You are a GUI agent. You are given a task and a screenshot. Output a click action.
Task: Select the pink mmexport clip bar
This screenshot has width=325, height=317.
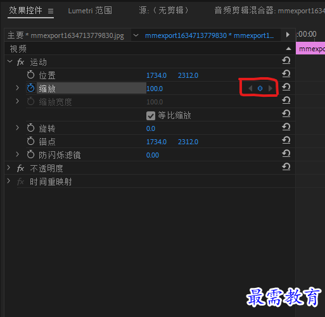point(310,49)
